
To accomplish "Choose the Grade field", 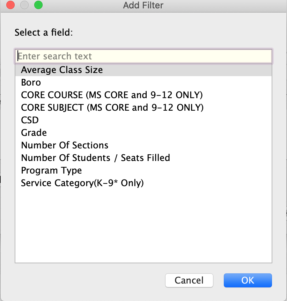I will pos(34,133).
